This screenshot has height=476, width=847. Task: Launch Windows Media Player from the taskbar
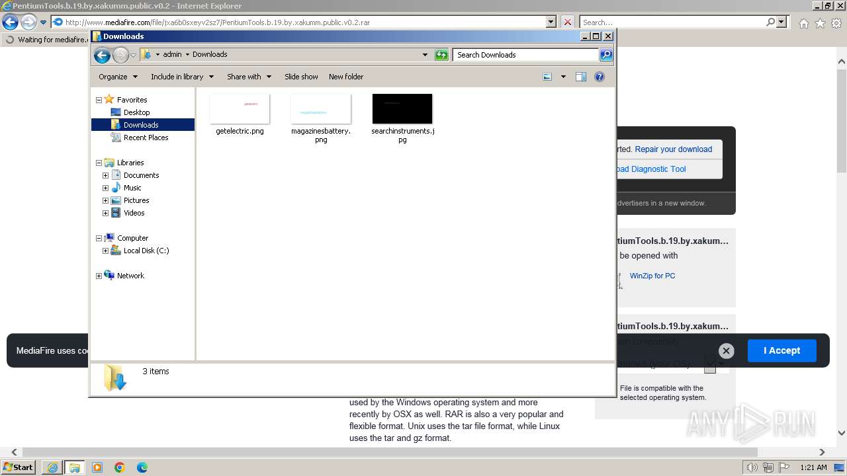(x=97, y=467)
